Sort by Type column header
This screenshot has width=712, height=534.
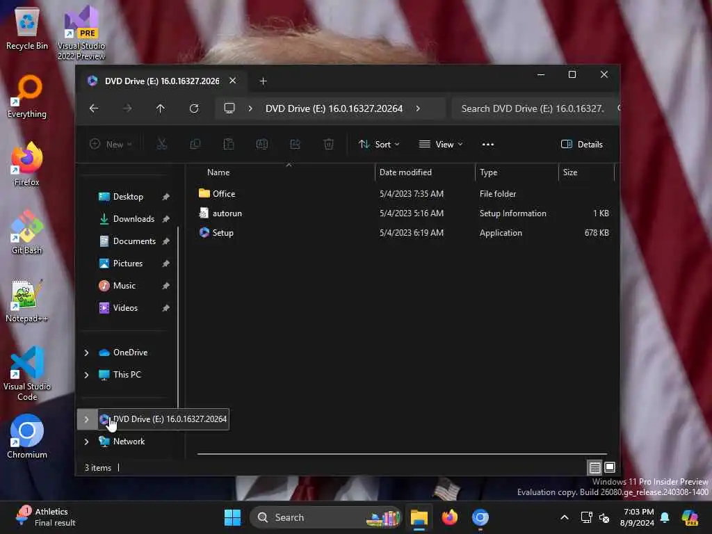click(x=489, y=172)
